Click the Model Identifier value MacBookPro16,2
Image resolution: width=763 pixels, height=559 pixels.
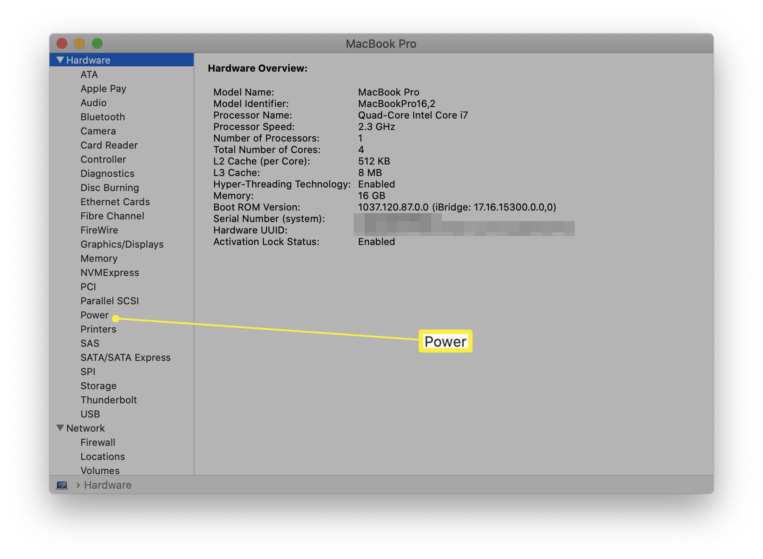tap(397, 103)
